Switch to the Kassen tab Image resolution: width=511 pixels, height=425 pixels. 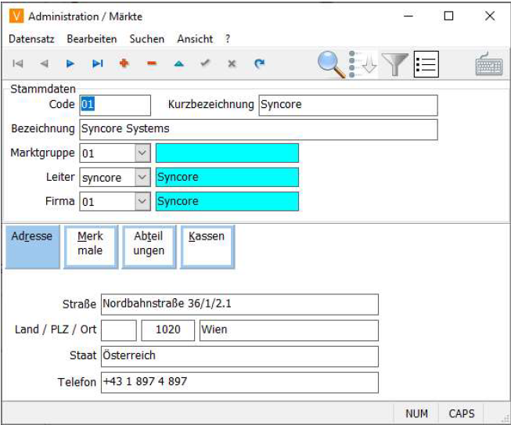coord(207,246)
